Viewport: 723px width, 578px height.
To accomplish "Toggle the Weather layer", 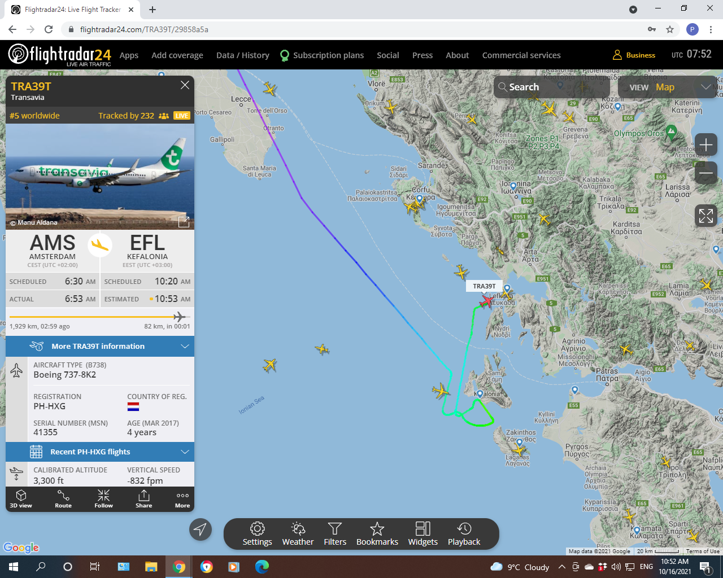I will pyautogui.click(x=298, y=534).
